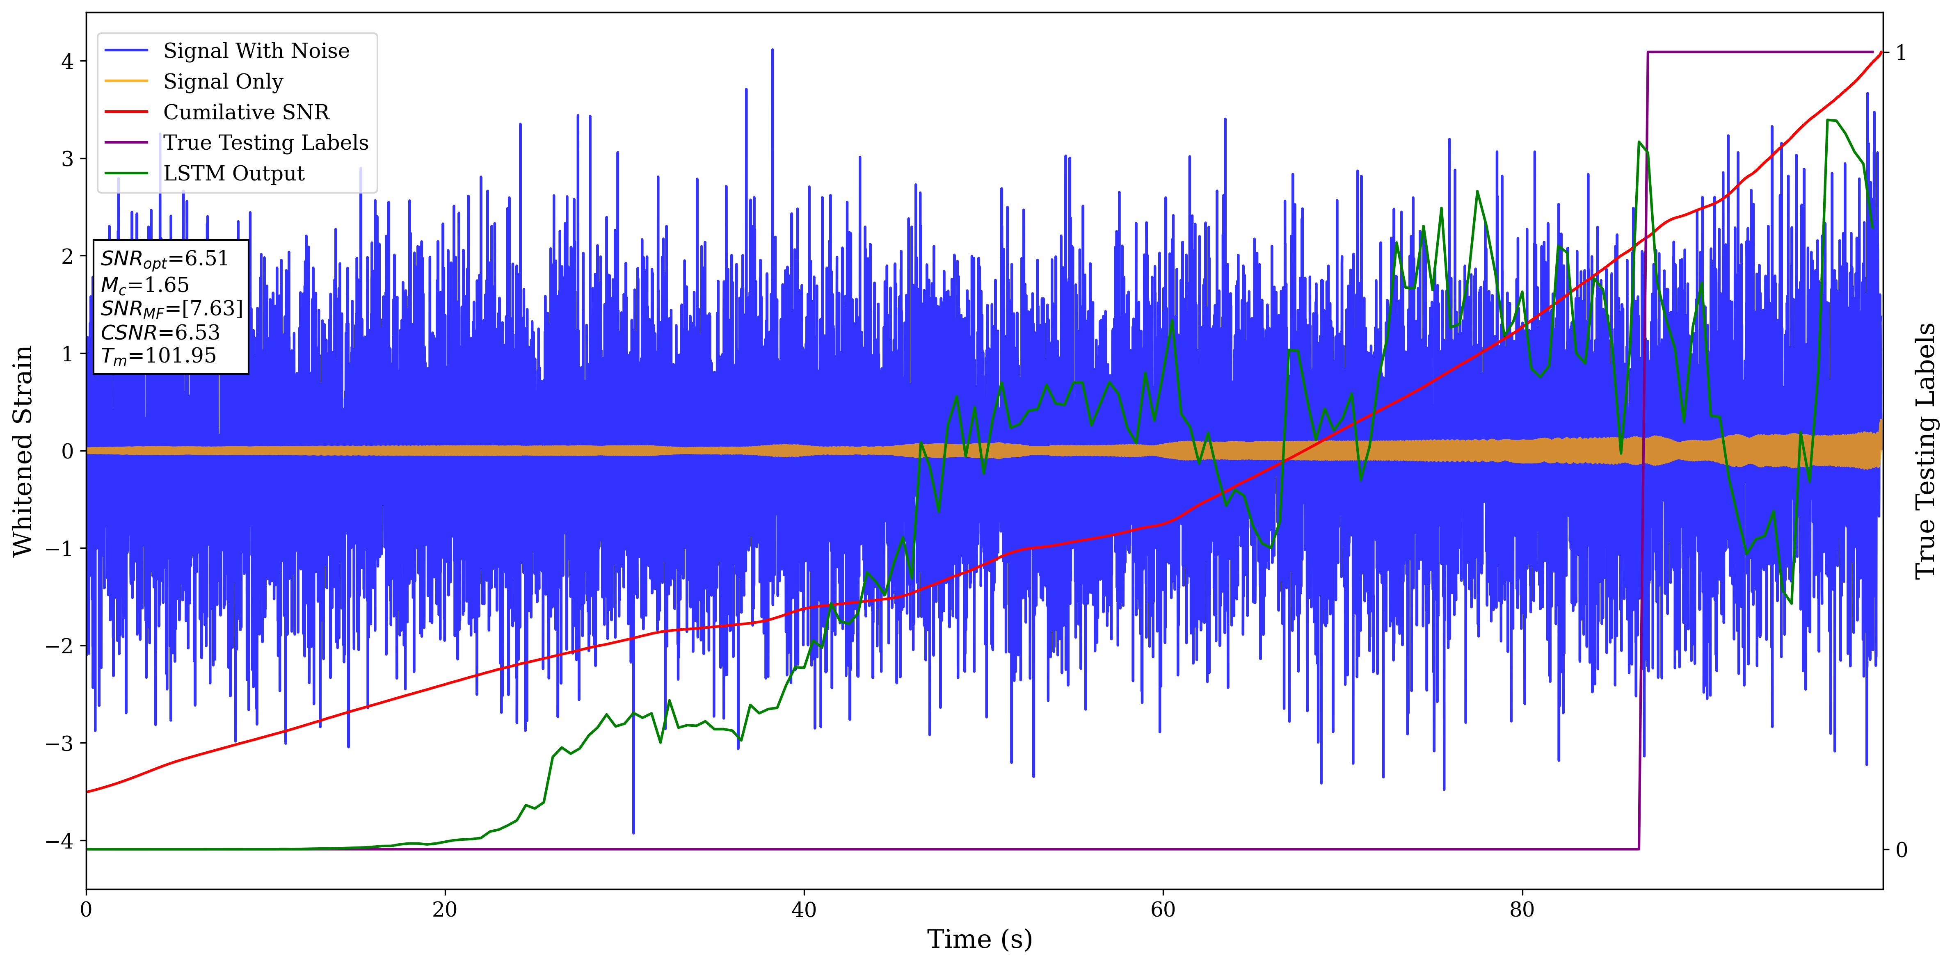The height and width of the screenshot is (965, 1952).
Task: Click the purple True Testing Labels legend line
Action: coord(126,142)
